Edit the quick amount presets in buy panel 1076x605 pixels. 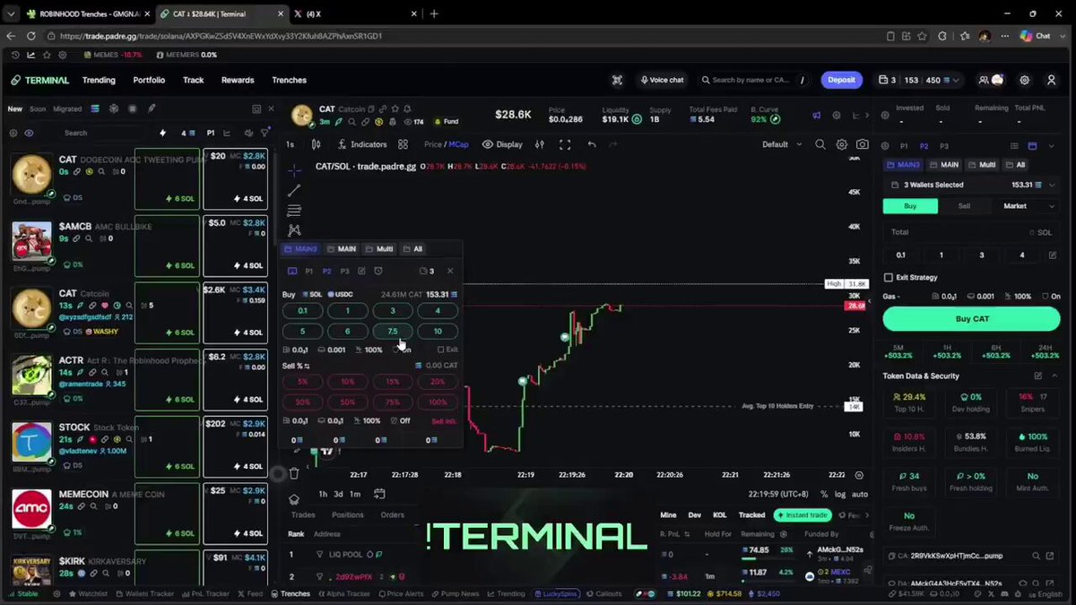click(1052, 255)
